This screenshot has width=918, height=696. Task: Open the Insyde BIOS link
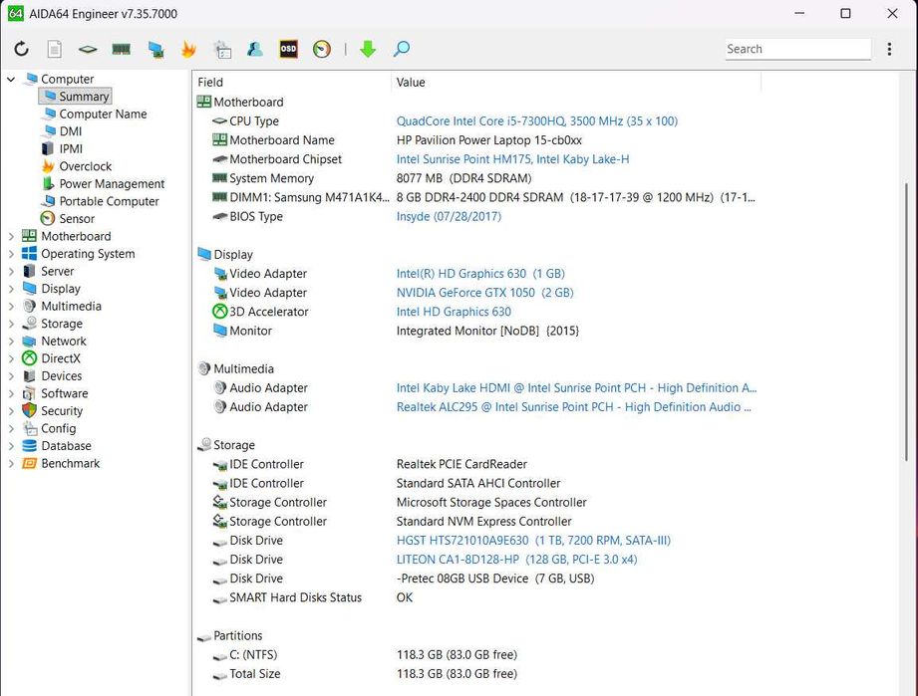pos(449,216)
